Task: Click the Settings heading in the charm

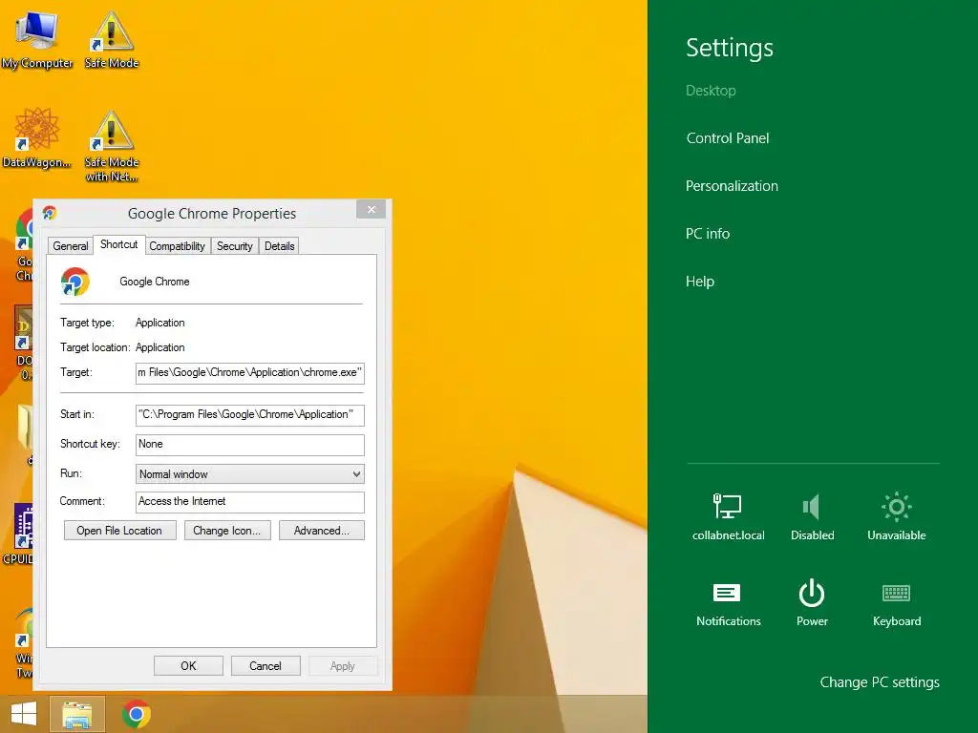Action: pyautogui.click(x=730, y=48)
